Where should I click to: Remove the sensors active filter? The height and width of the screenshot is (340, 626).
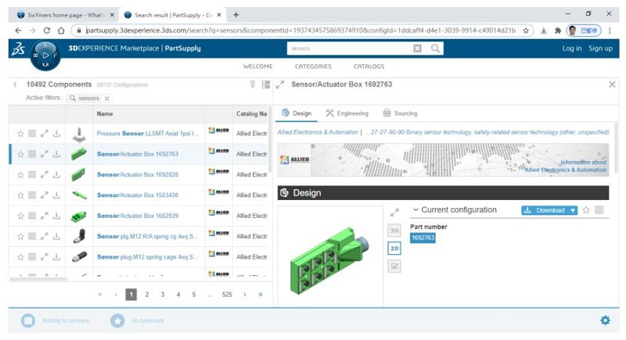click(107, 98)
